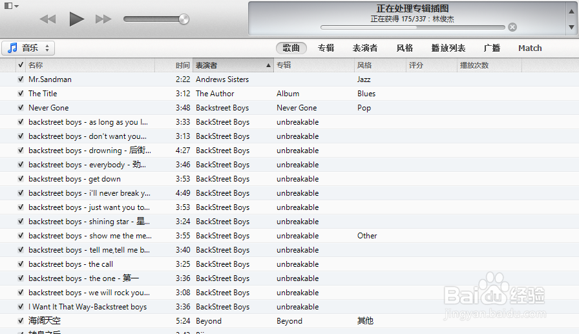The image size is (579, 334).
Task: Uncheck the 海阔天空 song checkbox
Action: point(21,320)
